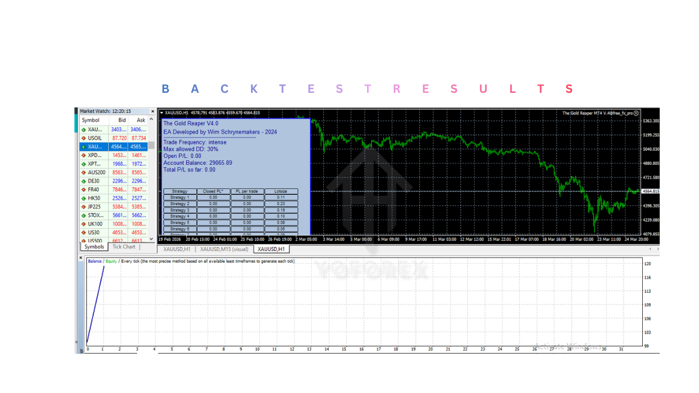Click the red down-arrow icon beside AUS200
Screen dimensions: 699x393
(x=84, y=172)
